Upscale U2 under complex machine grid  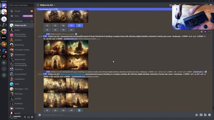point(55,110)
